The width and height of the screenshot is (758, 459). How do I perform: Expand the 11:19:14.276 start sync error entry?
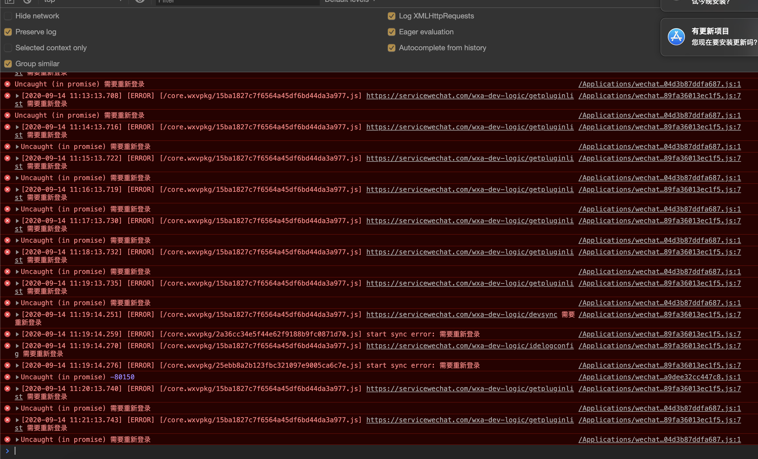(17, 365)
